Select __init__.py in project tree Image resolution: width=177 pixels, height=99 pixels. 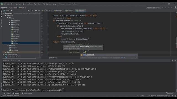(15, 27)
